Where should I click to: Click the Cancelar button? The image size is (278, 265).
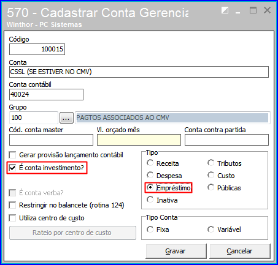click(240, 251)
